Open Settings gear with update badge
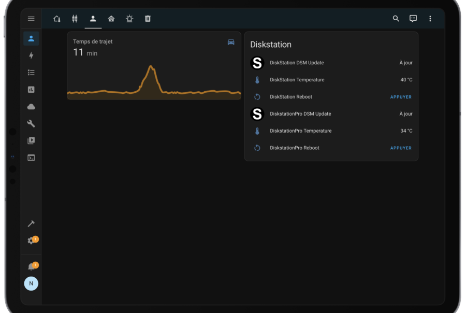Screen dimensions: 466x313 (32, 240)
